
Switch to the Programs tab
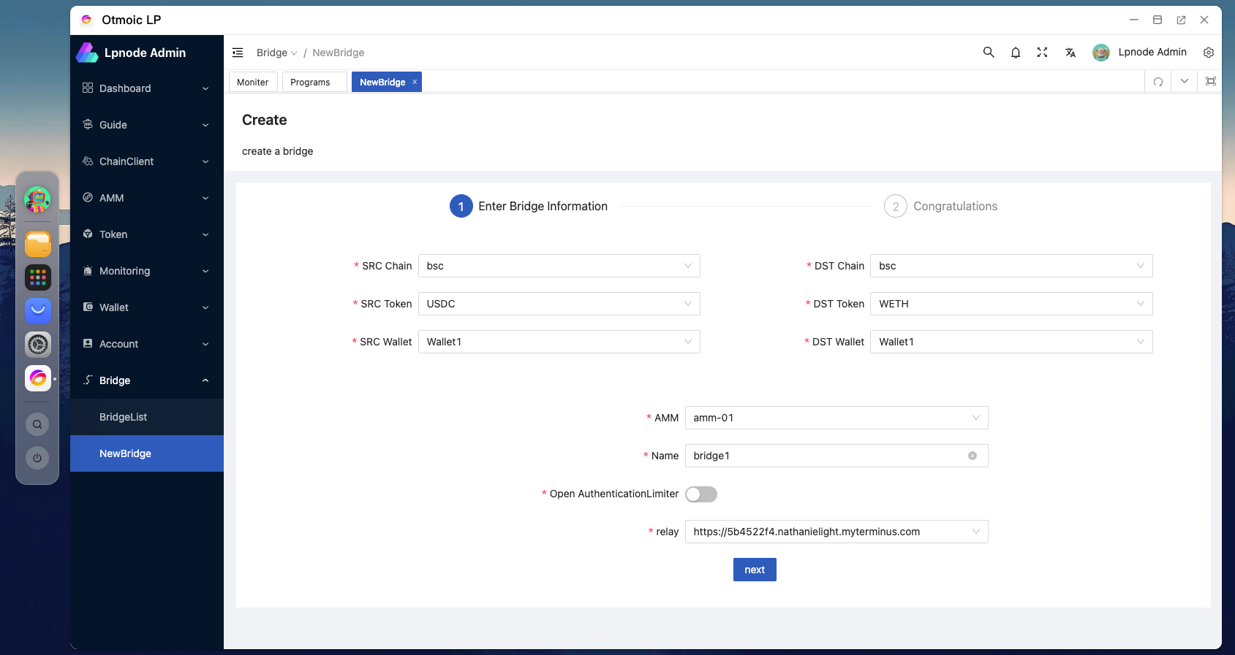(x=311, y=83)
